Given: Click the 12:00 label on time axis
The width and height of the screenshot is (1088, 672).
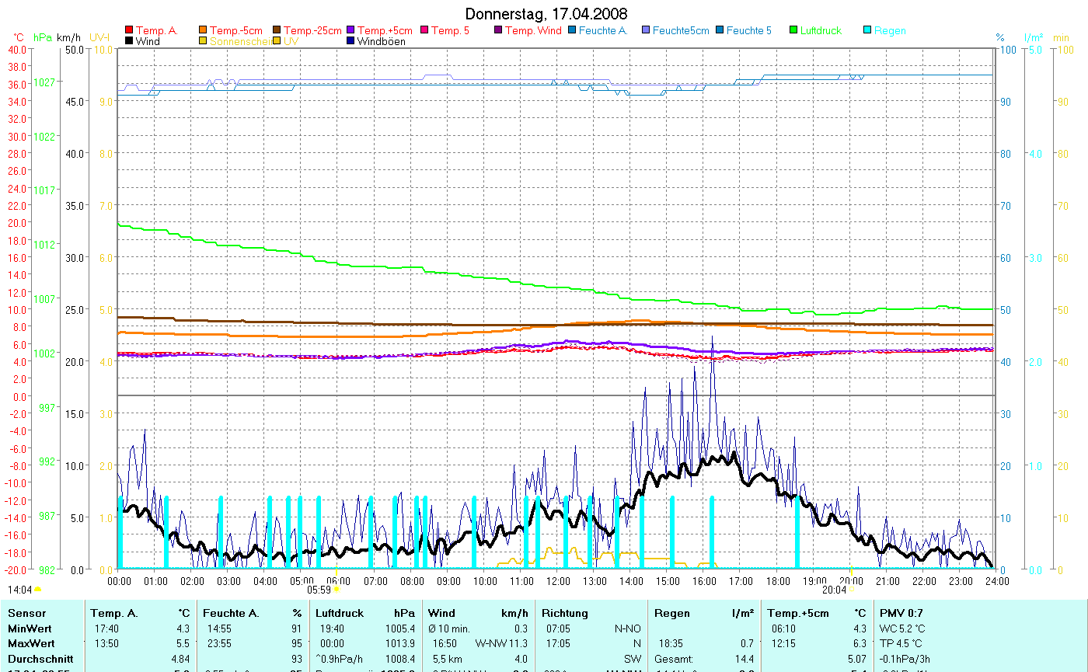Looking at the screenshot, I should [x=558, y=580].
